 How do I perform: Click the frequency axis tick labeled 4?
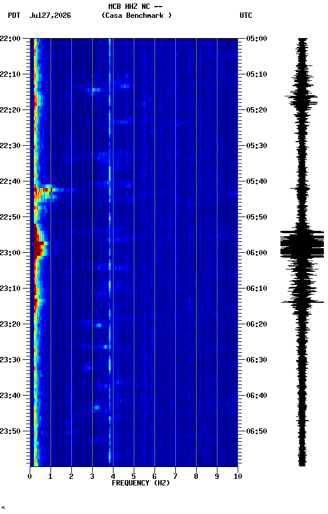113,477
